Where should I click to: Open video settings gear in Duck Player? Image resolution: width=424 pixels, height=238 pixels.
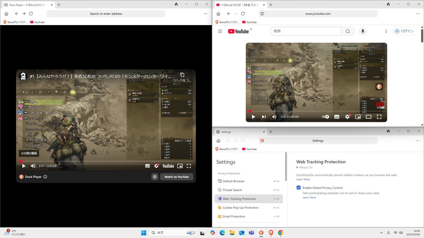(x=157, y=166)
